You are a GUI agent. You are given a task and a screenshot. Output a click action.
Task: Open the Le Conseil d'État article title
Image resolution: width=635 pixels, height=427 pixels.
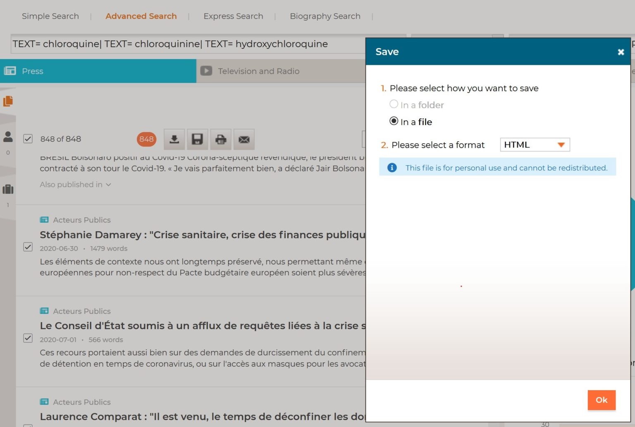click(x=203, y=325)
